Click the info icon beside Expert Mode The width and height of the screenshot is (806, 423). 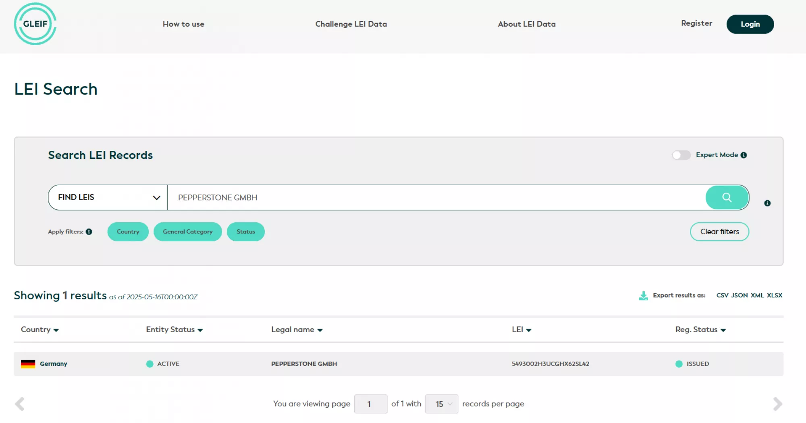pos(744,155)
